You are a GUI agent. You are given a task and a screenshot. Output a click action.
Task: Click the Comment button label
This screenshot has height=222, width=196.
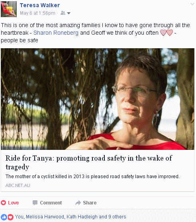[51, 203]
